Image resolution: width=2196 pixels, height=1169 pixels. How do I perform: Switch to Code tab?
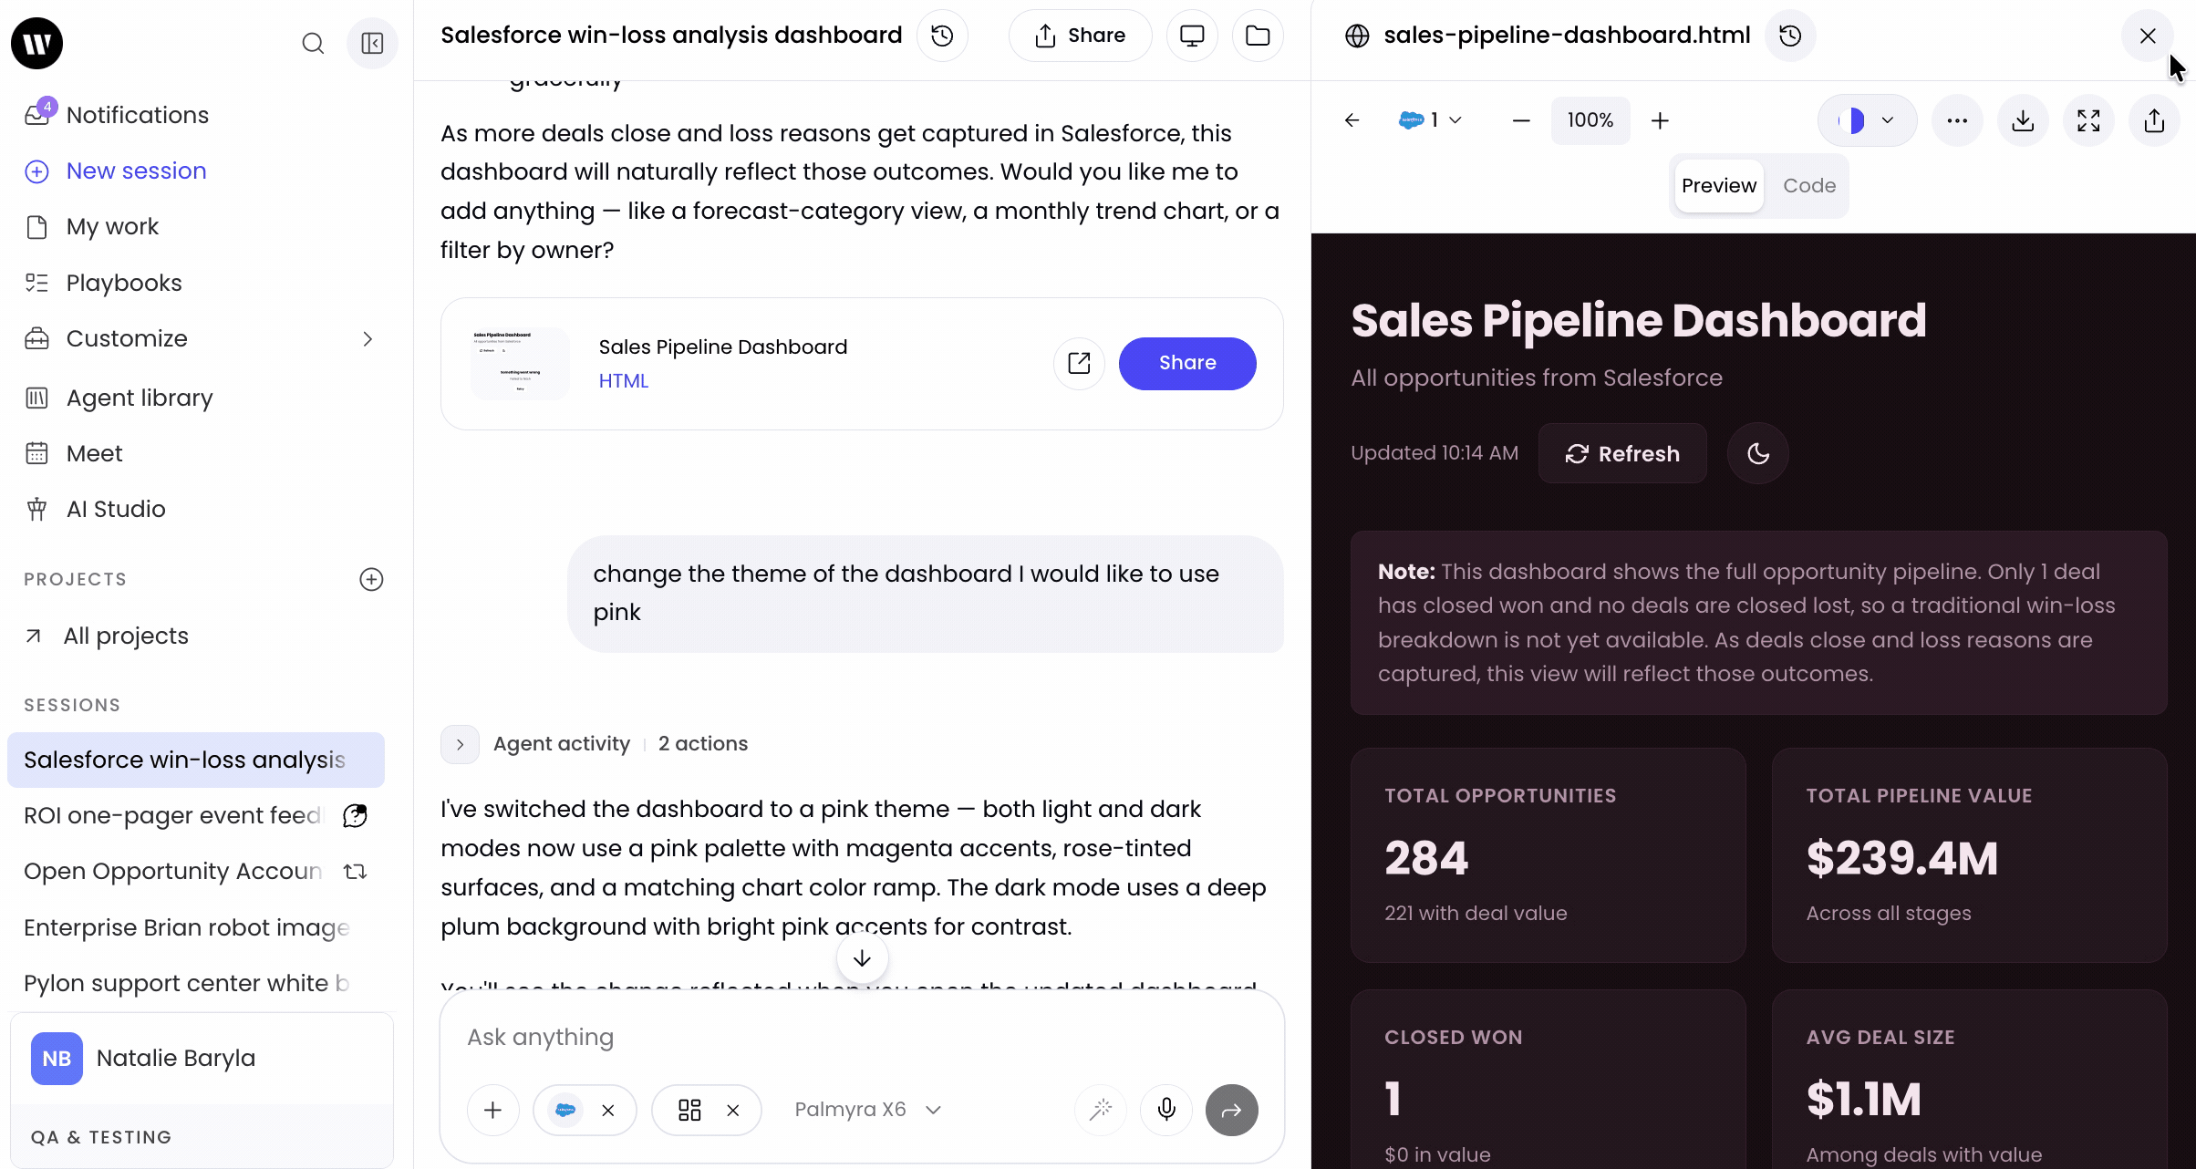(1809, 186)
